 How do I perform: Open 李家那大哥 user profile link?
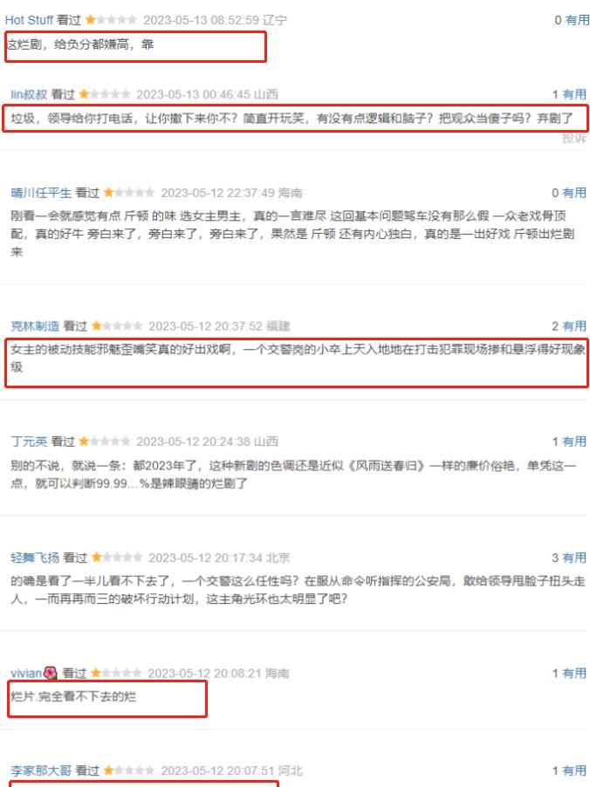pyautogui.click(x=41, y=770)
